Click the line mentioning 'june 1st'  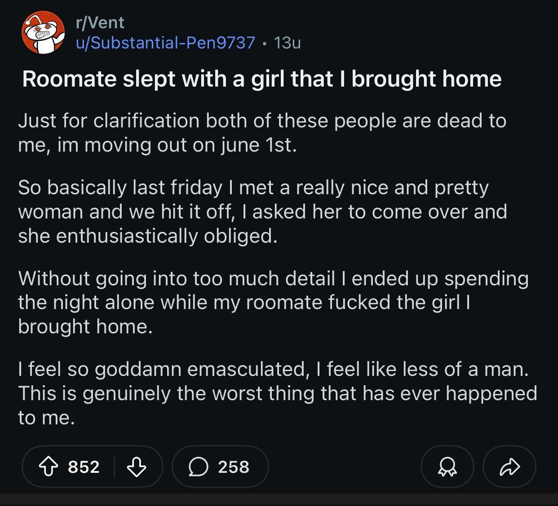tap(157, 145)
